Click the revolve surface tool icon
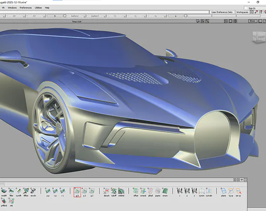The image size is (266, 211). 33,191
